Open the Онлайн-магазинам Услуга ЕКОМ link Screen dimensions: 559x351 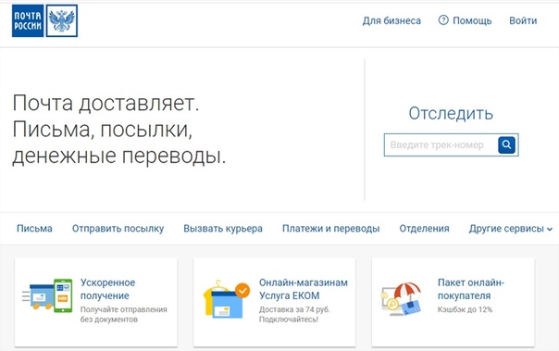[304, 289]
